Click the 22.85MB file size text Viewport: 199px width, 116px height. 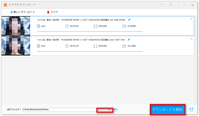click(131, 26)
